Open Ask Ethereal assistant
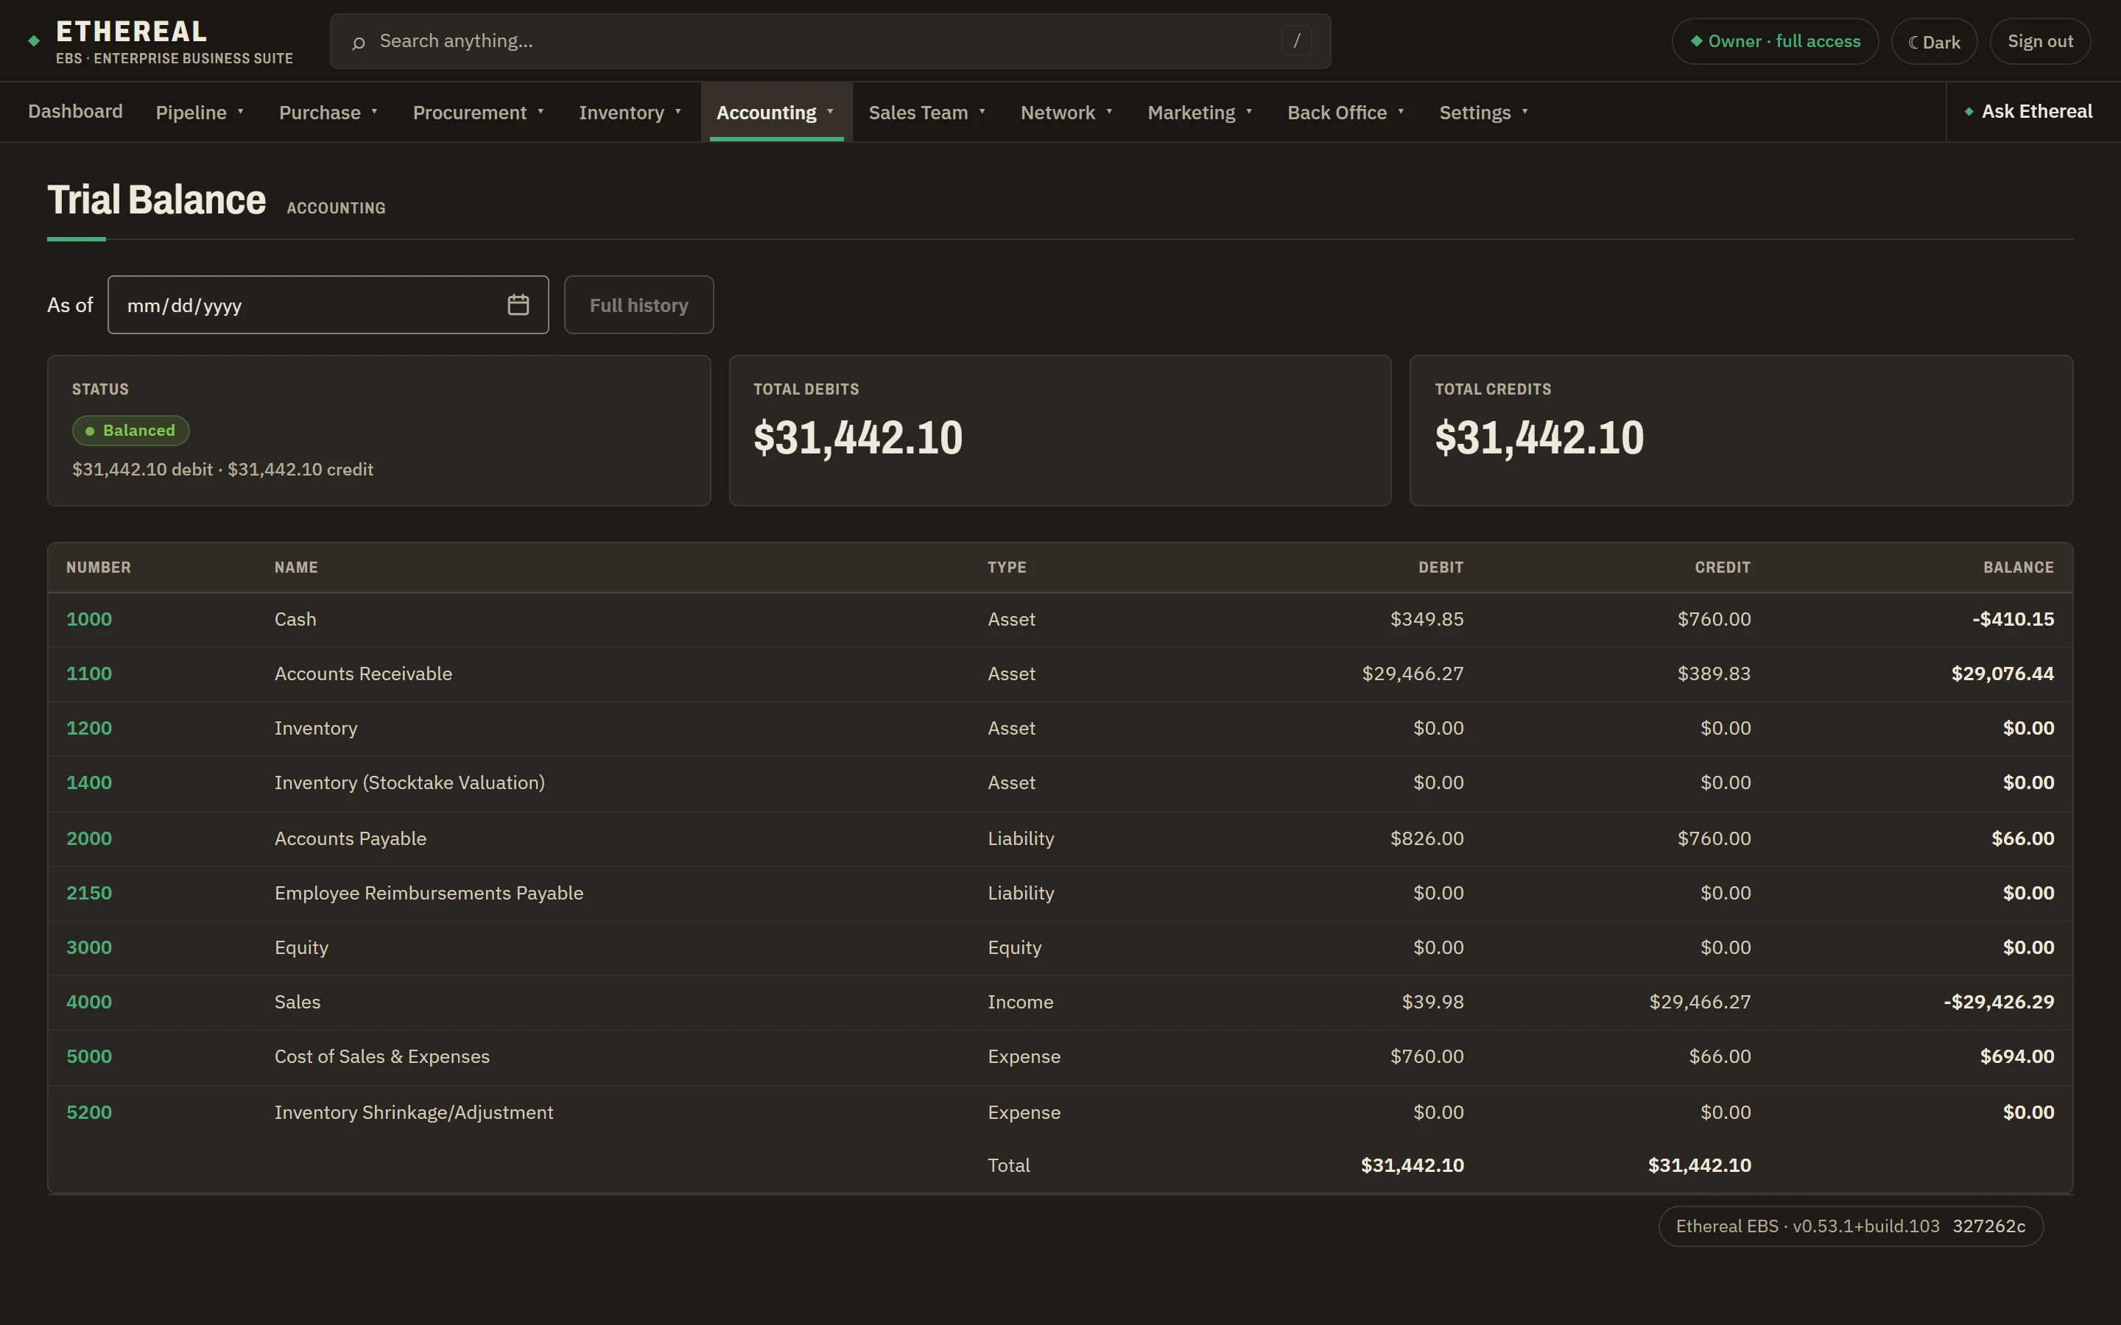 tap(2028, 111)
